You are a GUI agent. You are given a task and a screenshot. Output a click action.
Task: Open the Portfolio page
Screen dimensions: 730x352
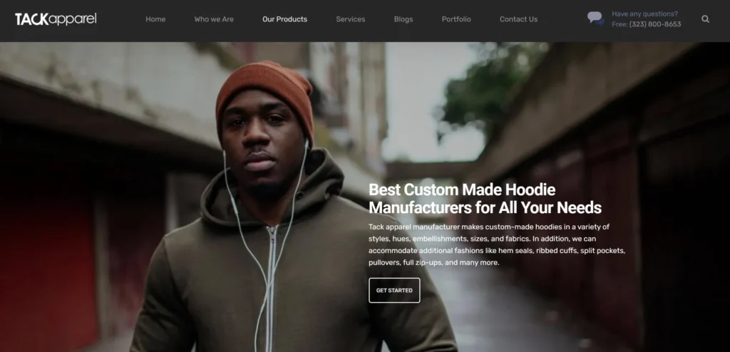[456, 19]
